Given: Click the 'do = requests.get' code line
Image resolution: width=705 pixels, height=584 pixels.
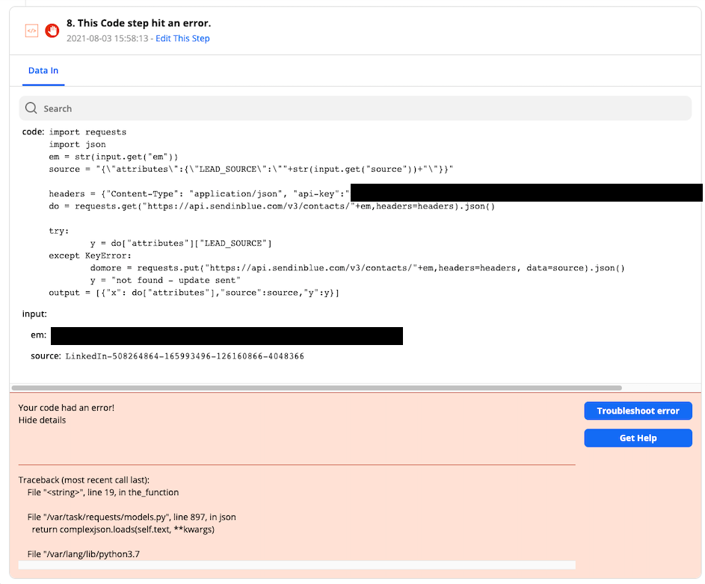Looking at the screenshot, I should 271,206.
